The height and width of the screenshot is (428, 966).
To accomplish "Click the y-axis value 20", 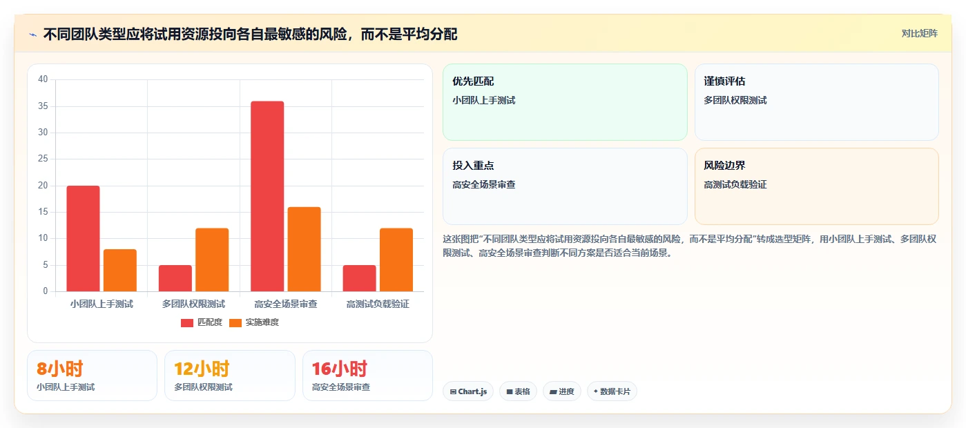I will click(44, 186).
